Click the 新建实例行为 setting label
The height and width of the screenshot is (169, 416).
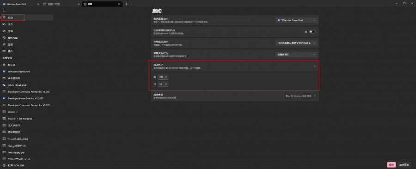[161, 53]
